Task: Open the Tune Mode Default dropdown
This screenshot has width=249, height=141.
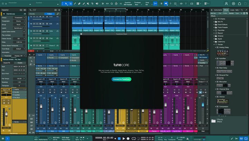Action: (19, 49)
